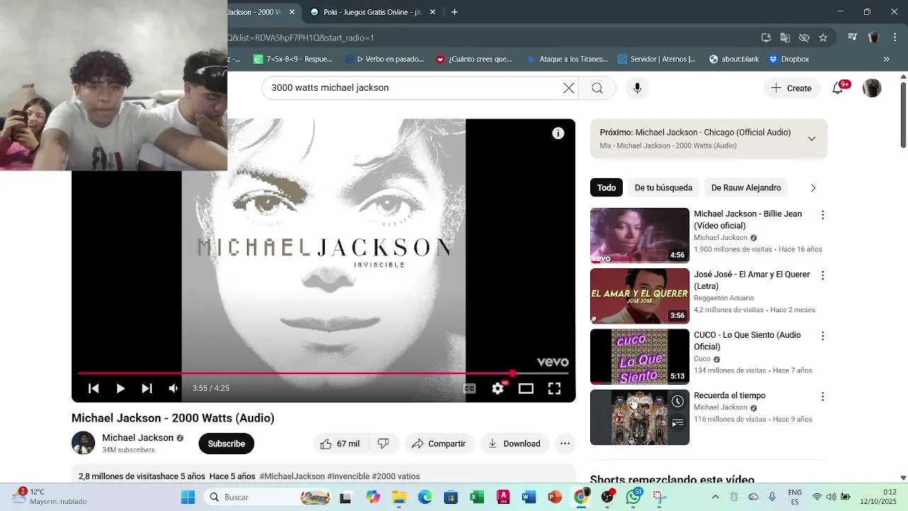Like the video with 67 mil likes
Viewport: 908px width, 511px height.
point(340,444)
